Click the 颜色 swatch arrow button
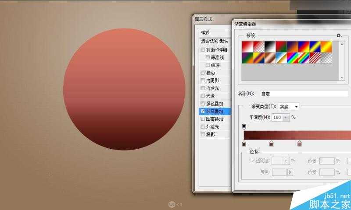This screenshot has height=210, width=351. pos(290,172)
